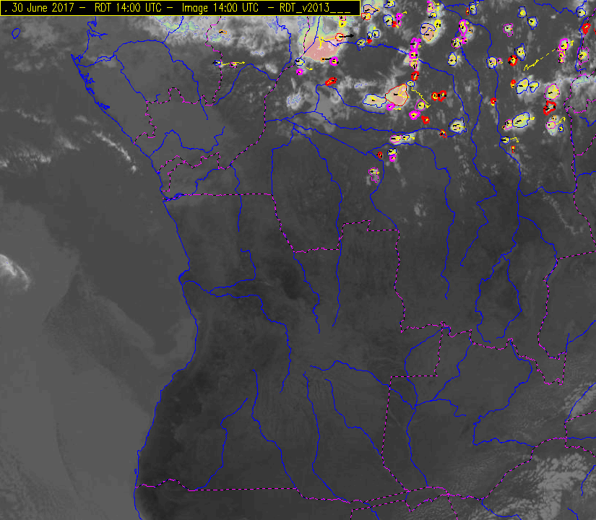
Task: Select the magenta cell left of the pink storm
Action: tap(301, 71)
